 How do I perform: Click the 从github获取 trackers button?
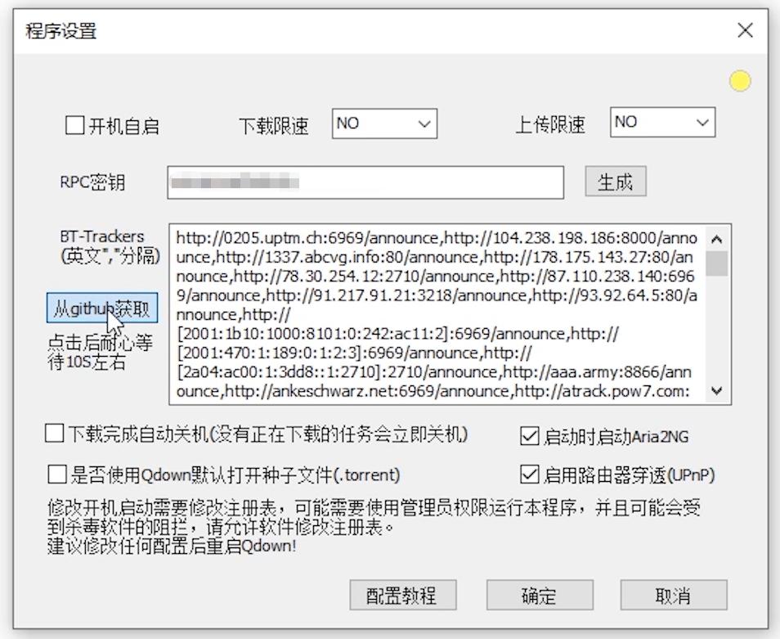point(101,306)
